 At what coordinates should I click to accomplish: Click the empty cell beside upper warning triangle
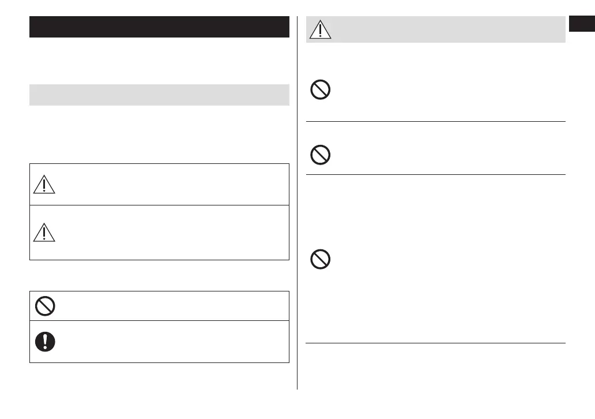point(173,184)
